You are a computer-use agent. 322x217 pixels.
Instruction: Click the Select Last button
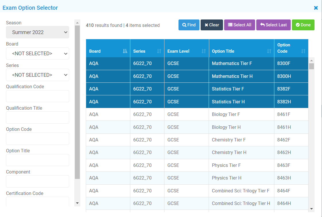[273, 25]
